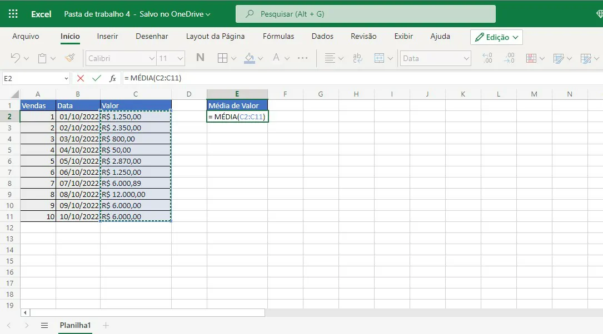Click the Undo arrow icon
The image size is (603, 334).
tap(15, 58)
